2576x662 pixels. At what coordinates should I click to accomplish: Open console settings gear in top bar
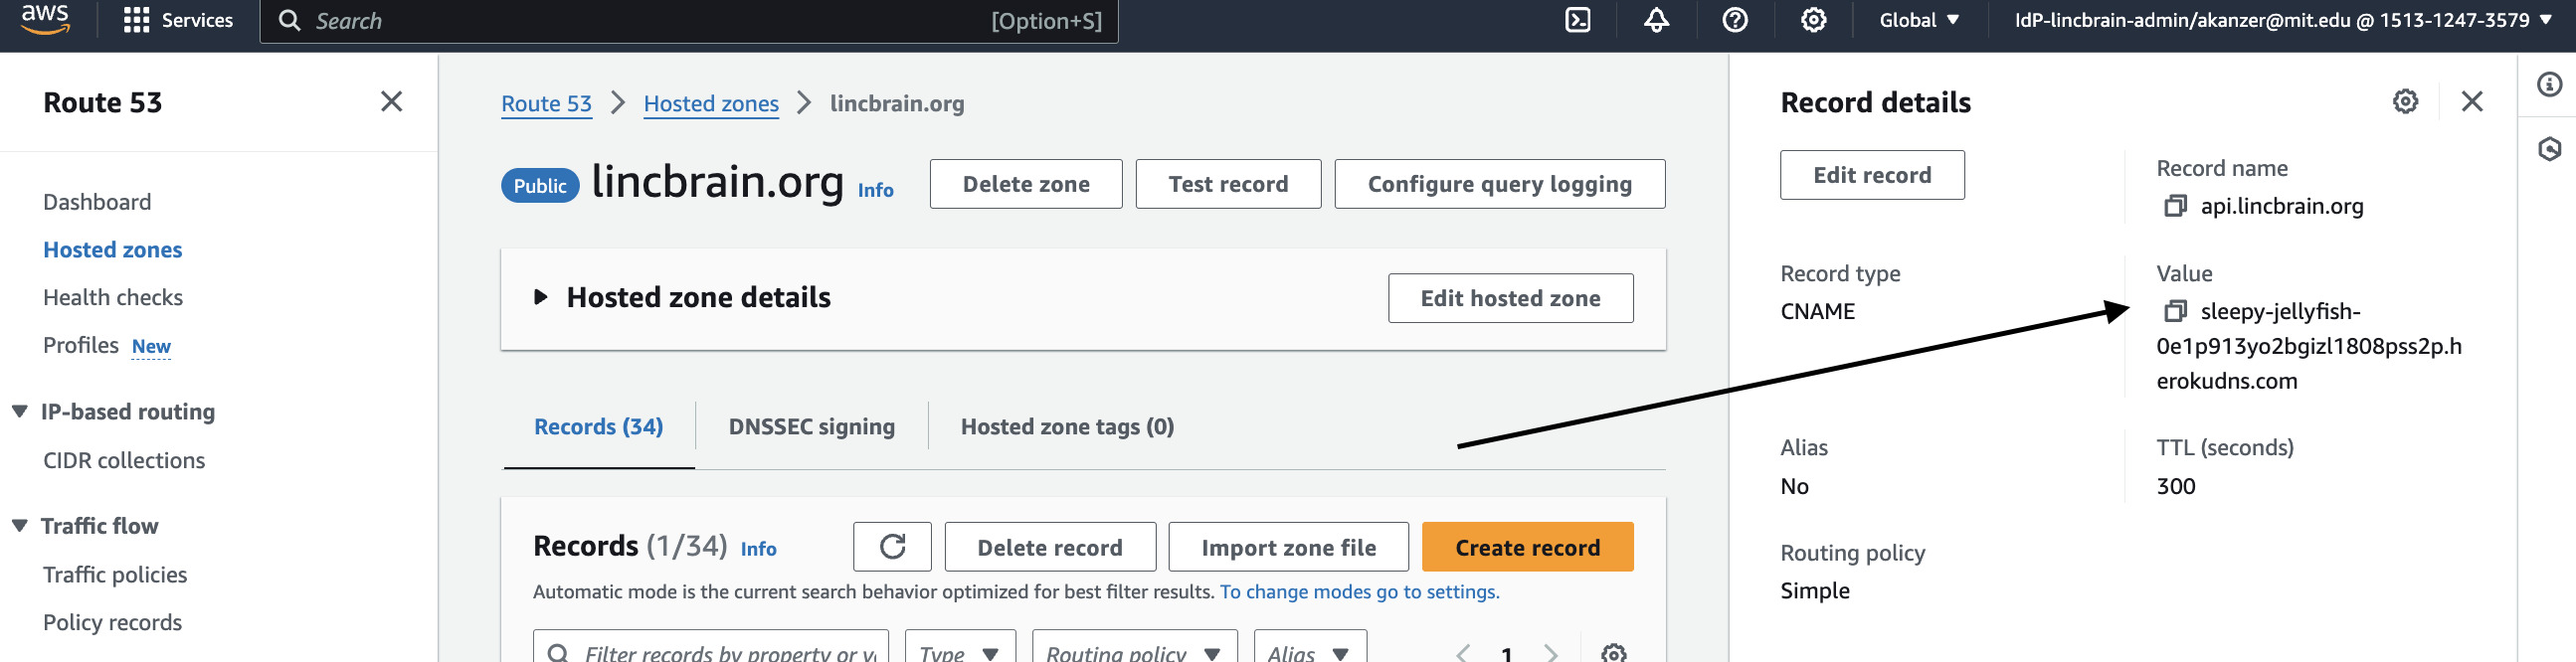[x=1814, y=20]
